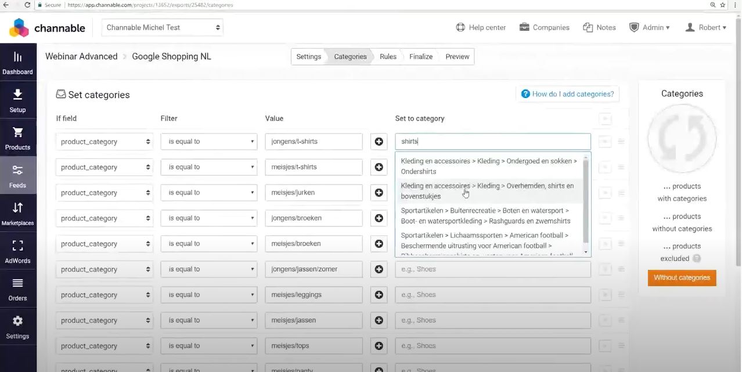Switch to the Rules step tab
The width and height of the screenshot is (742, 372).
coord(388,57)
